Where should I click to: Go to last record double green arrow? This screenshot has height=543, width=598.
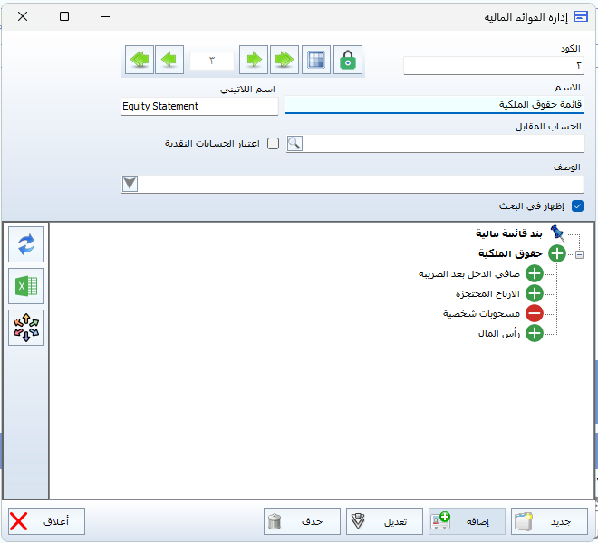pos(285,60)
